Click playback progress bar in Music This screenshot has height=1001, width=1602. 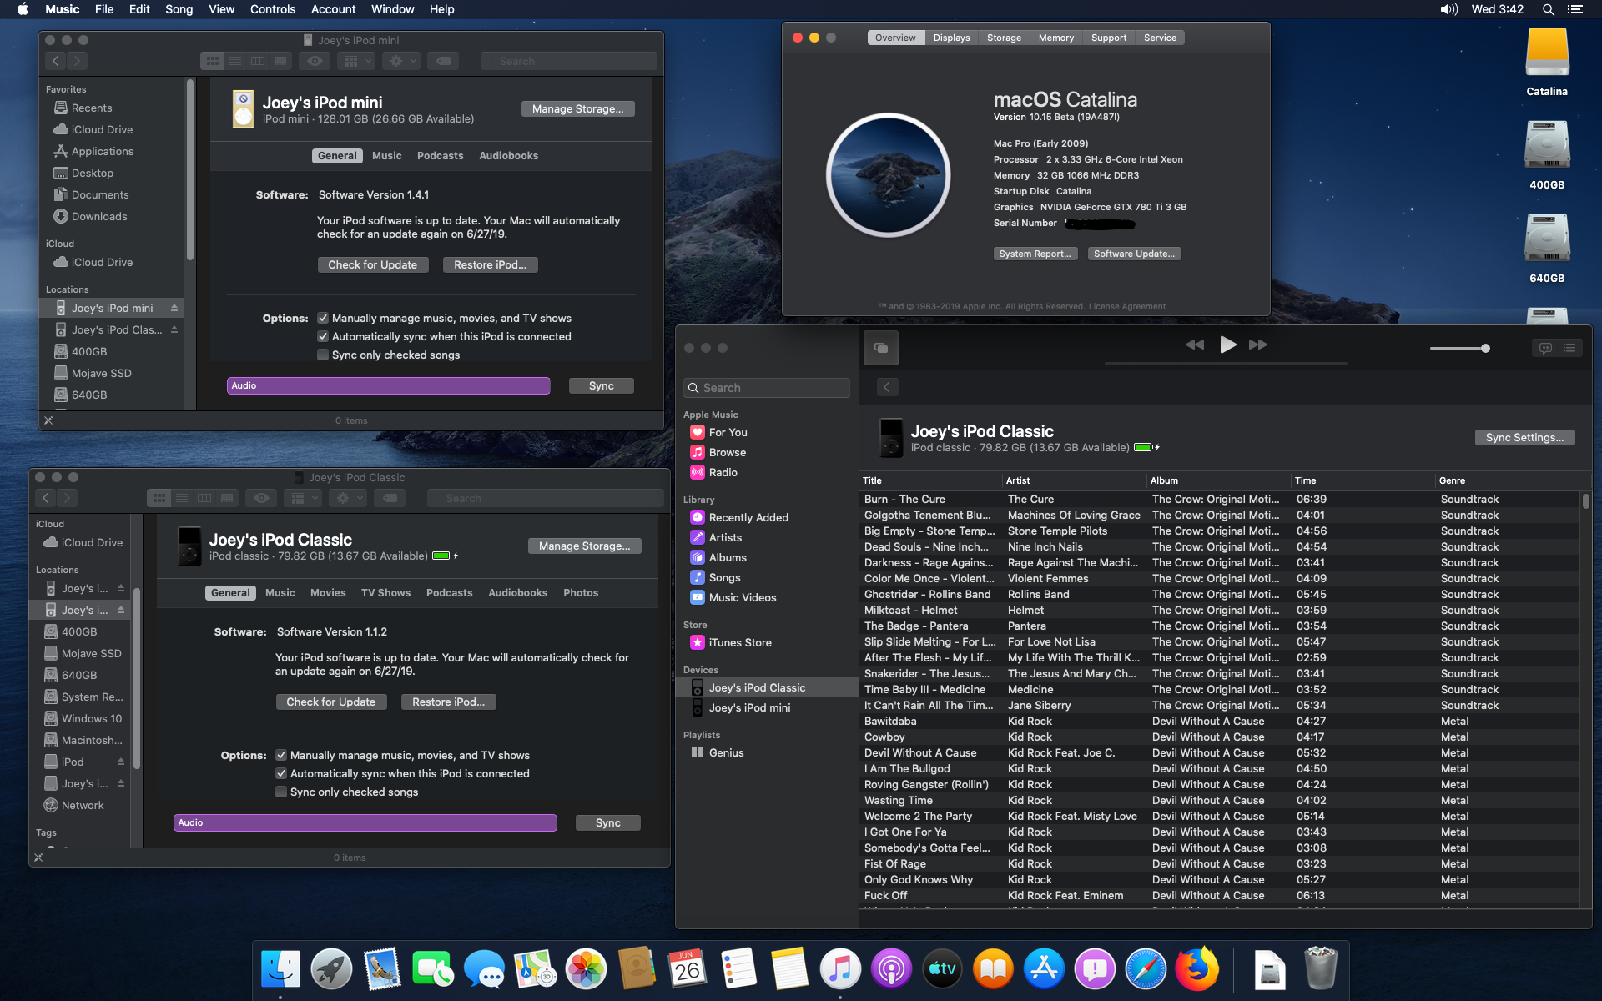pyautogui.click(x=1226, y=364)
